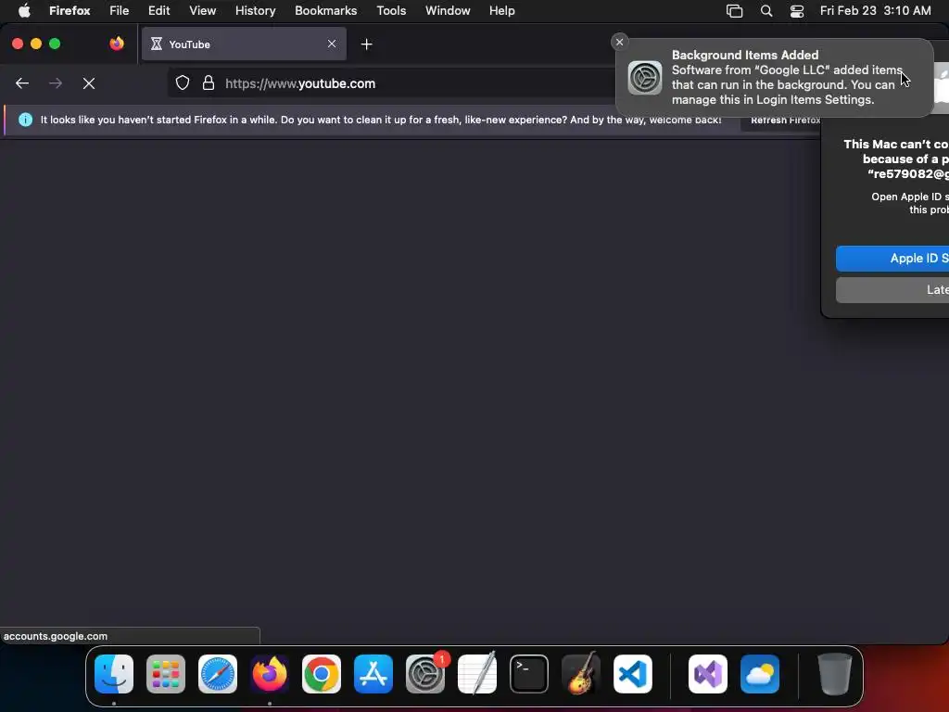
Task: Select the YouTube tab
Action: tap(244, 44)
